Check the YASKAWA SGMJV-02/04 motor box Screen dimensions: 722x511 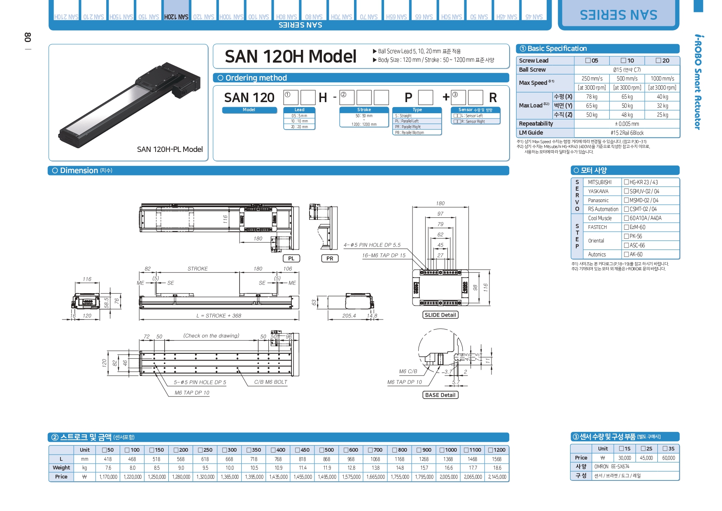(627, 191)
